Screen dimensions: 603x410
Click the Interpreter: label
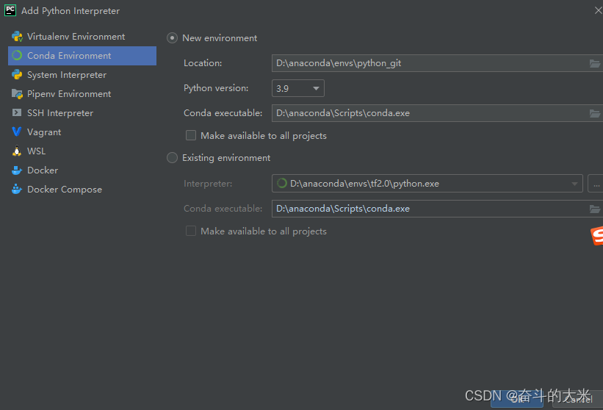click(x=208, y=184)
